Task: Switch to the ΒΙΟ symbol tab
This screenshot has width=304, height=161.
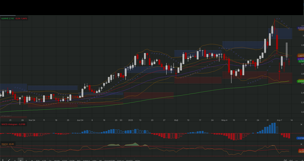Action: click(79, 160)
